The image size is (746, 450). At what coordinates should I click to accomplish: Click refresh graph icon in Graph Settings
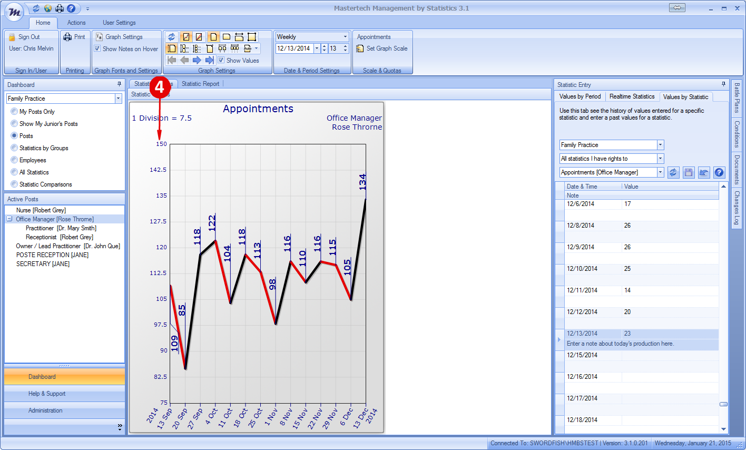(x=171, y=37)
